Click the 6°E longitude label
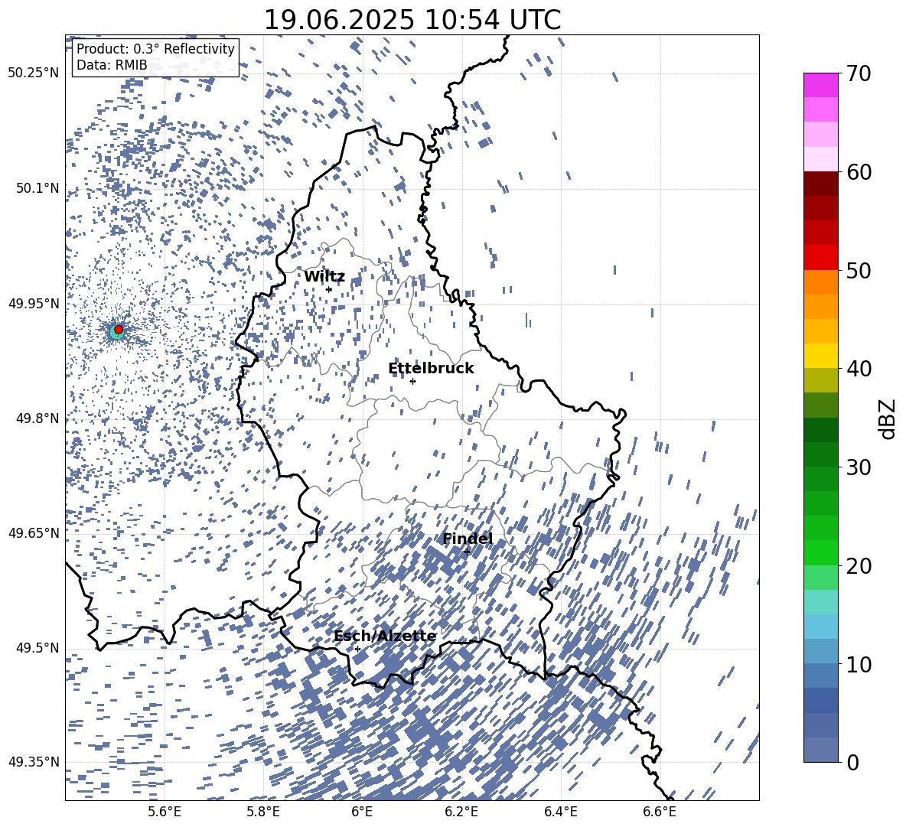The width and height of the screenshot is (906, 827). (362, 812)
